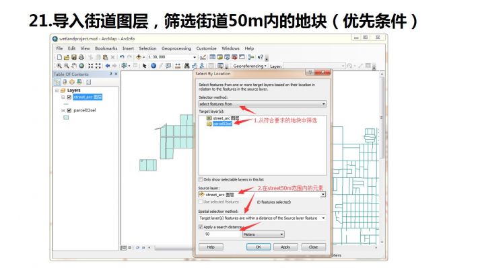The width and height of the screenshot is (478, 268).
Task: Uncheck the street_arc layer visibility checkbox
Action: point(69,97)
